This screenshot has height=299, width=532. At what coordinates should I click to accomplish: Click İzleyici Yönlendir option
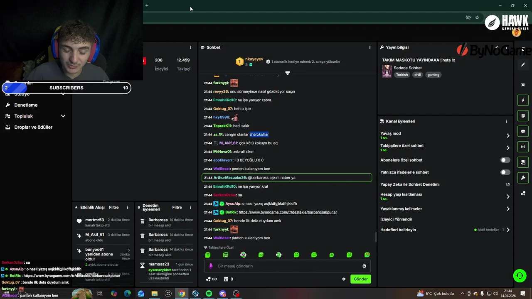(x=396, y=219)
